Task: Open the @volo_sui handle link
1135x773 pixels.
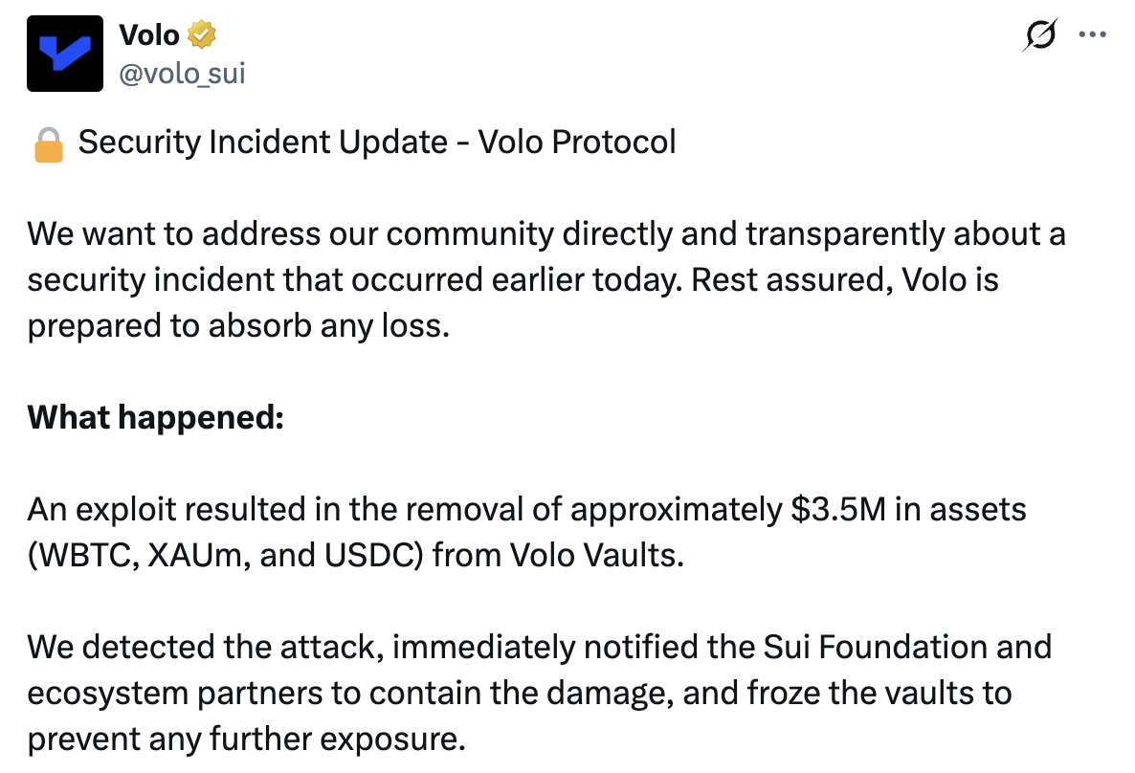Action: tap(182, 72)
